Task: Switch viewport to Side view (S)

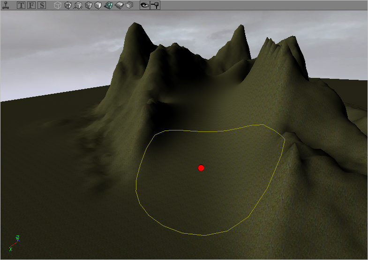Action: coord(42,5)
